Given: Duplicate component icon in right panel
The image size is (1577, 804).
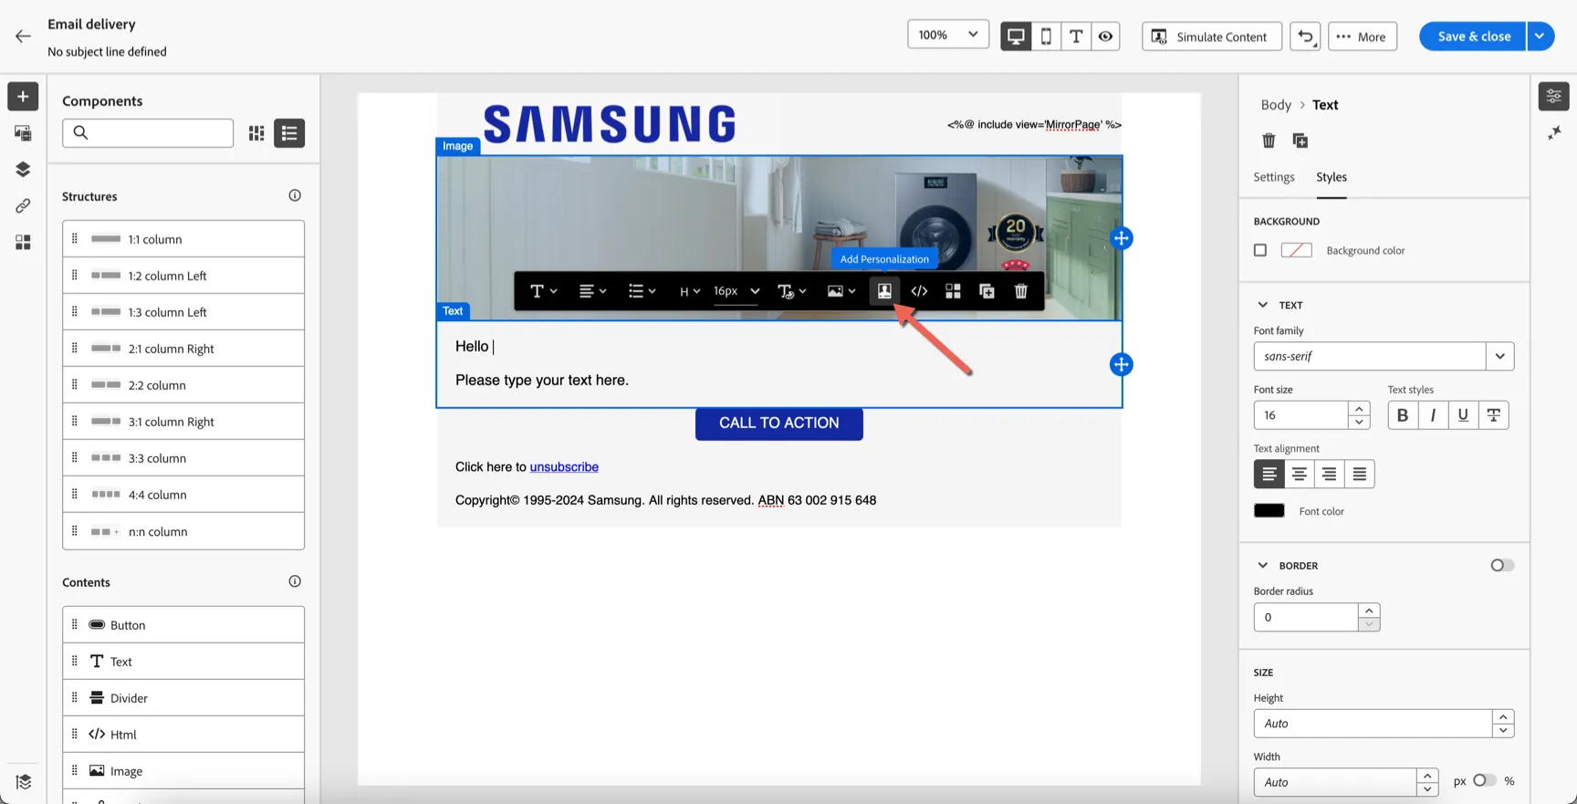Looking at the screenshot, I should pyautogui.click(x=1300, y=141).
